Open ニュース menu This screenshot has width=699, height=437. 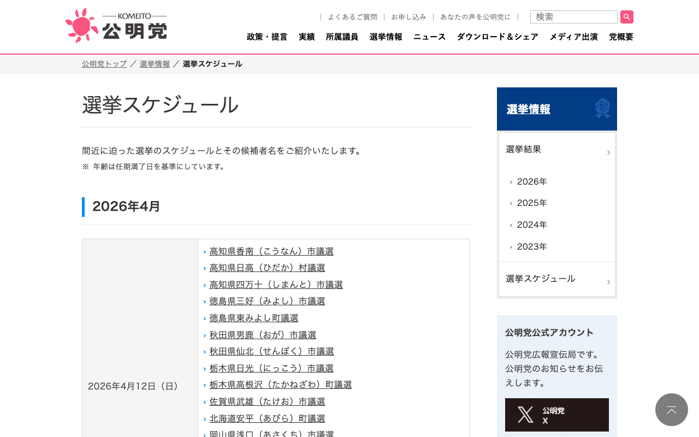click(430, 37)
